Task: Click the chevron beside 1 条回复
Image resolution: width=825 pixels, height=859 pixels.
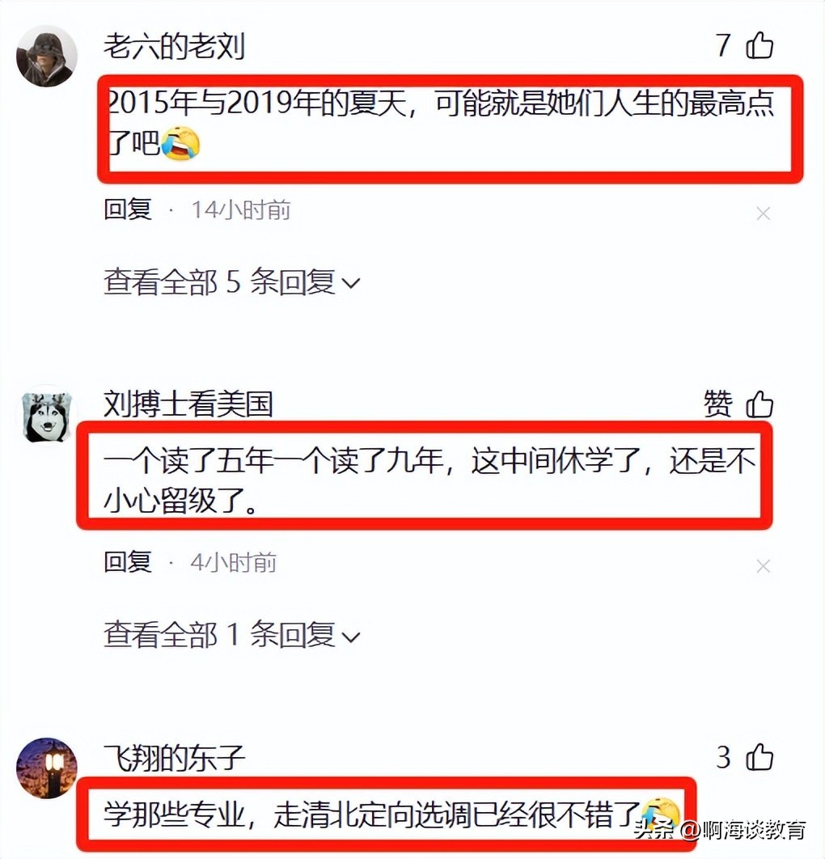Action: click(x=350, y=637)
